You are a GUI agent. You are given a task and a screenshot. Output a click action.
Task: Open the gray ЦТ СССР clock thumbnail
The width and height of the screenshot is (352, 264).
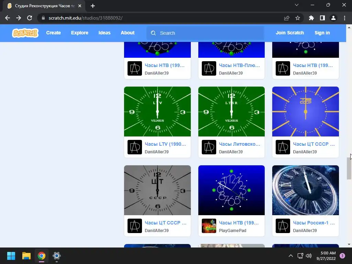pos(157,190)
